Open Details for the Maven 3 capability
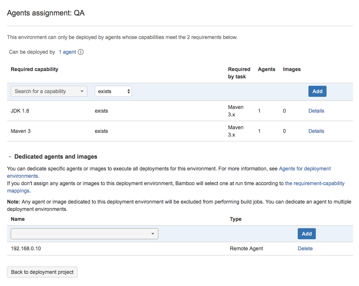359x286 pixels. point(316,131)
